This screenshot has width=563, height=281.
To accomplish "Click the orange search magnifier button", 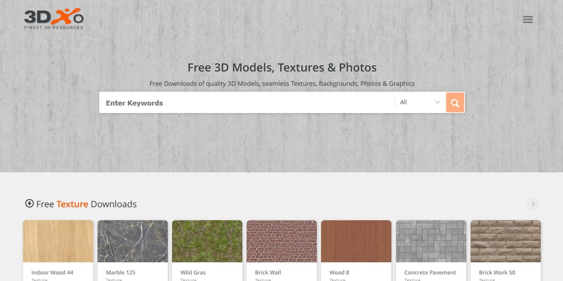I will 455,103.
